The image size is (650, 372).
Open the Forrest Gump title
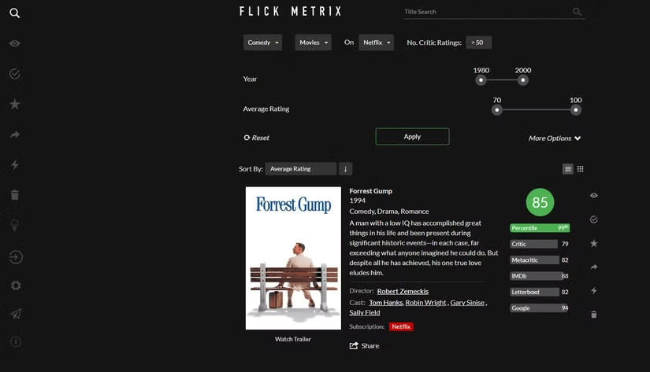(370, 191)
